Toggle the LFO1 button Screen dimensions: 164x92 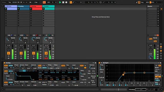tap(82, 66)
